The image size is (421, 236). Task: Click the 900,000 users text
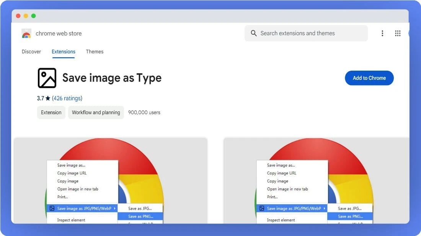click(144, 113)
